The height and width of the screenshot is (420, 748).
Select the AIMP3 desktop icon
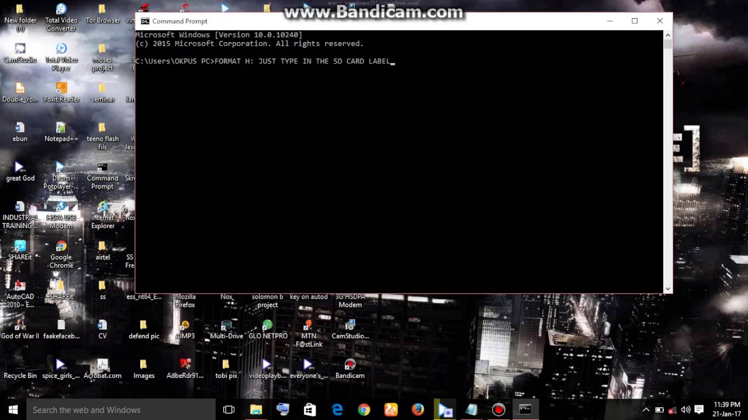185,330
